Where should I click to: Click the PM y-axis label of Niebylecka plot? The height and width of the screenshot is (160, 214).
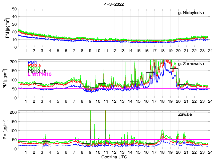[7, 28]
